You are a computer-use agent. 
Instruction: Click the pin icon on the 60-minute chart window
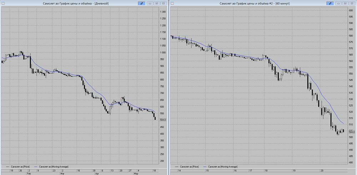pos(330,4)
